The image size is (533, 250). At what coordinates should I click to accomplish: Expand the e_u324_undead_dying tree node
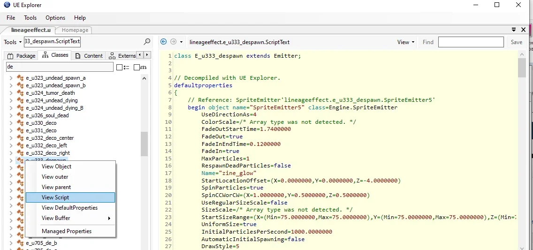(11, 100)
